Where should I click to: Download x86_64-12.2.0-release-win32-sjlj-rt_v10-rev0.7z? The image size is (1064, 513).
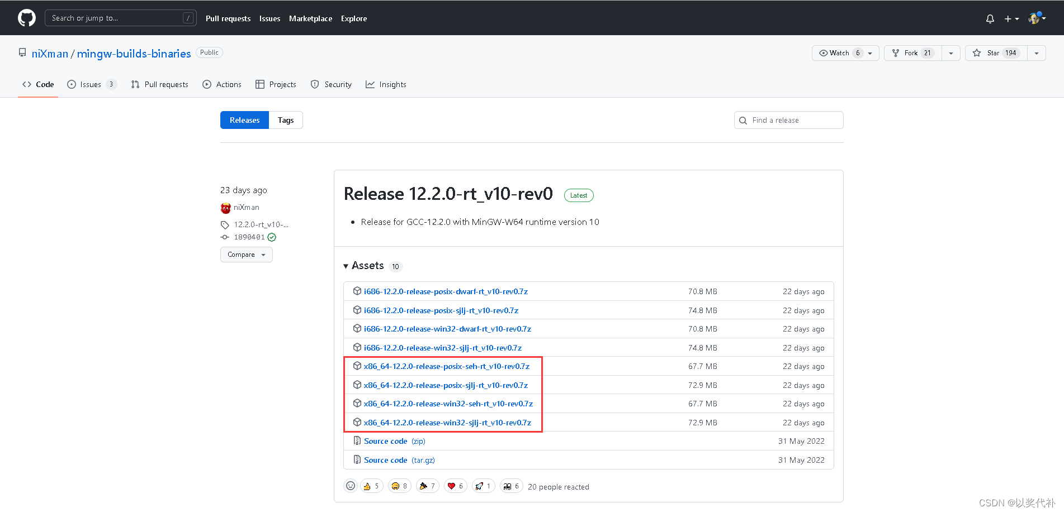(447, 423)
